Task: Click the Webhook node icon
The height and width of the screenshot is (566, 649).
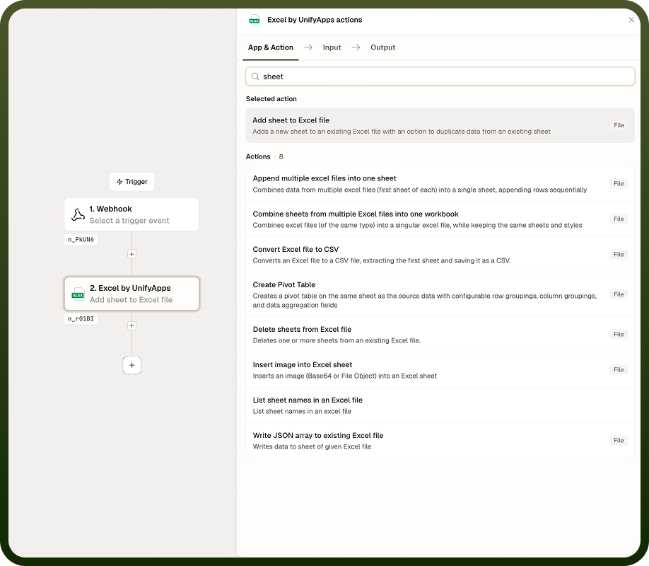Action: pyautogui.click(x=78, y=214)
